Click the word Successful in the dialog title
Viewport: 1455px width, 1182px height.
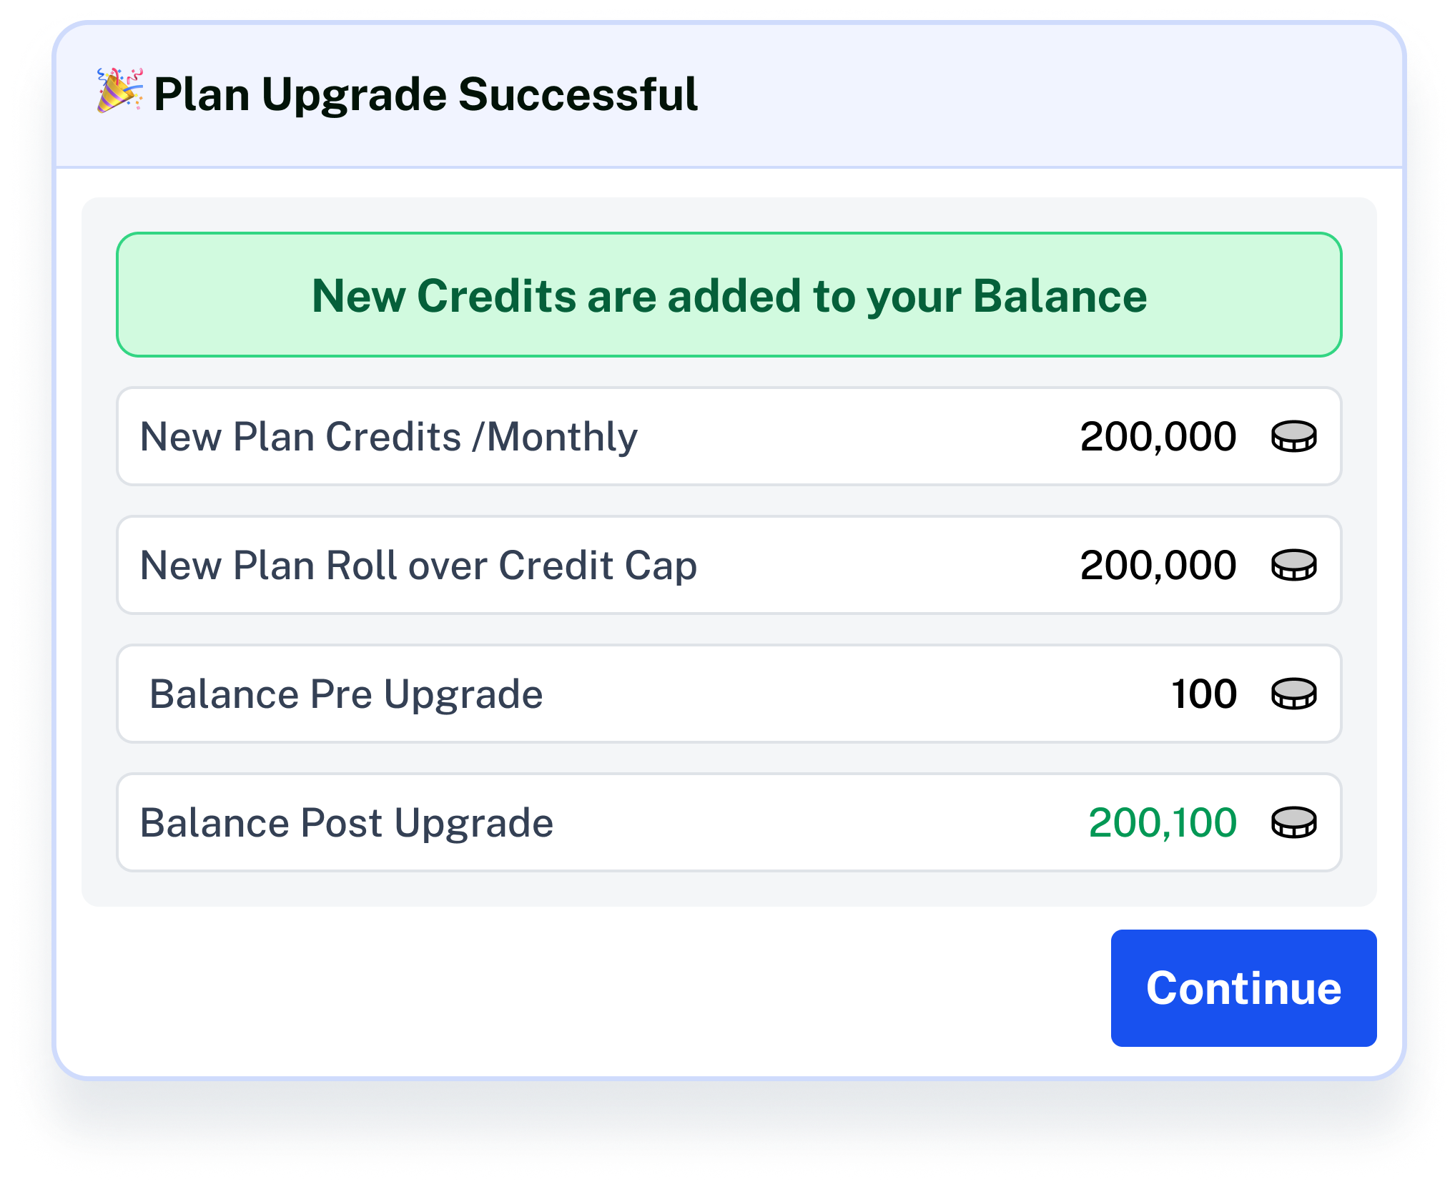[x=578, y=94]
